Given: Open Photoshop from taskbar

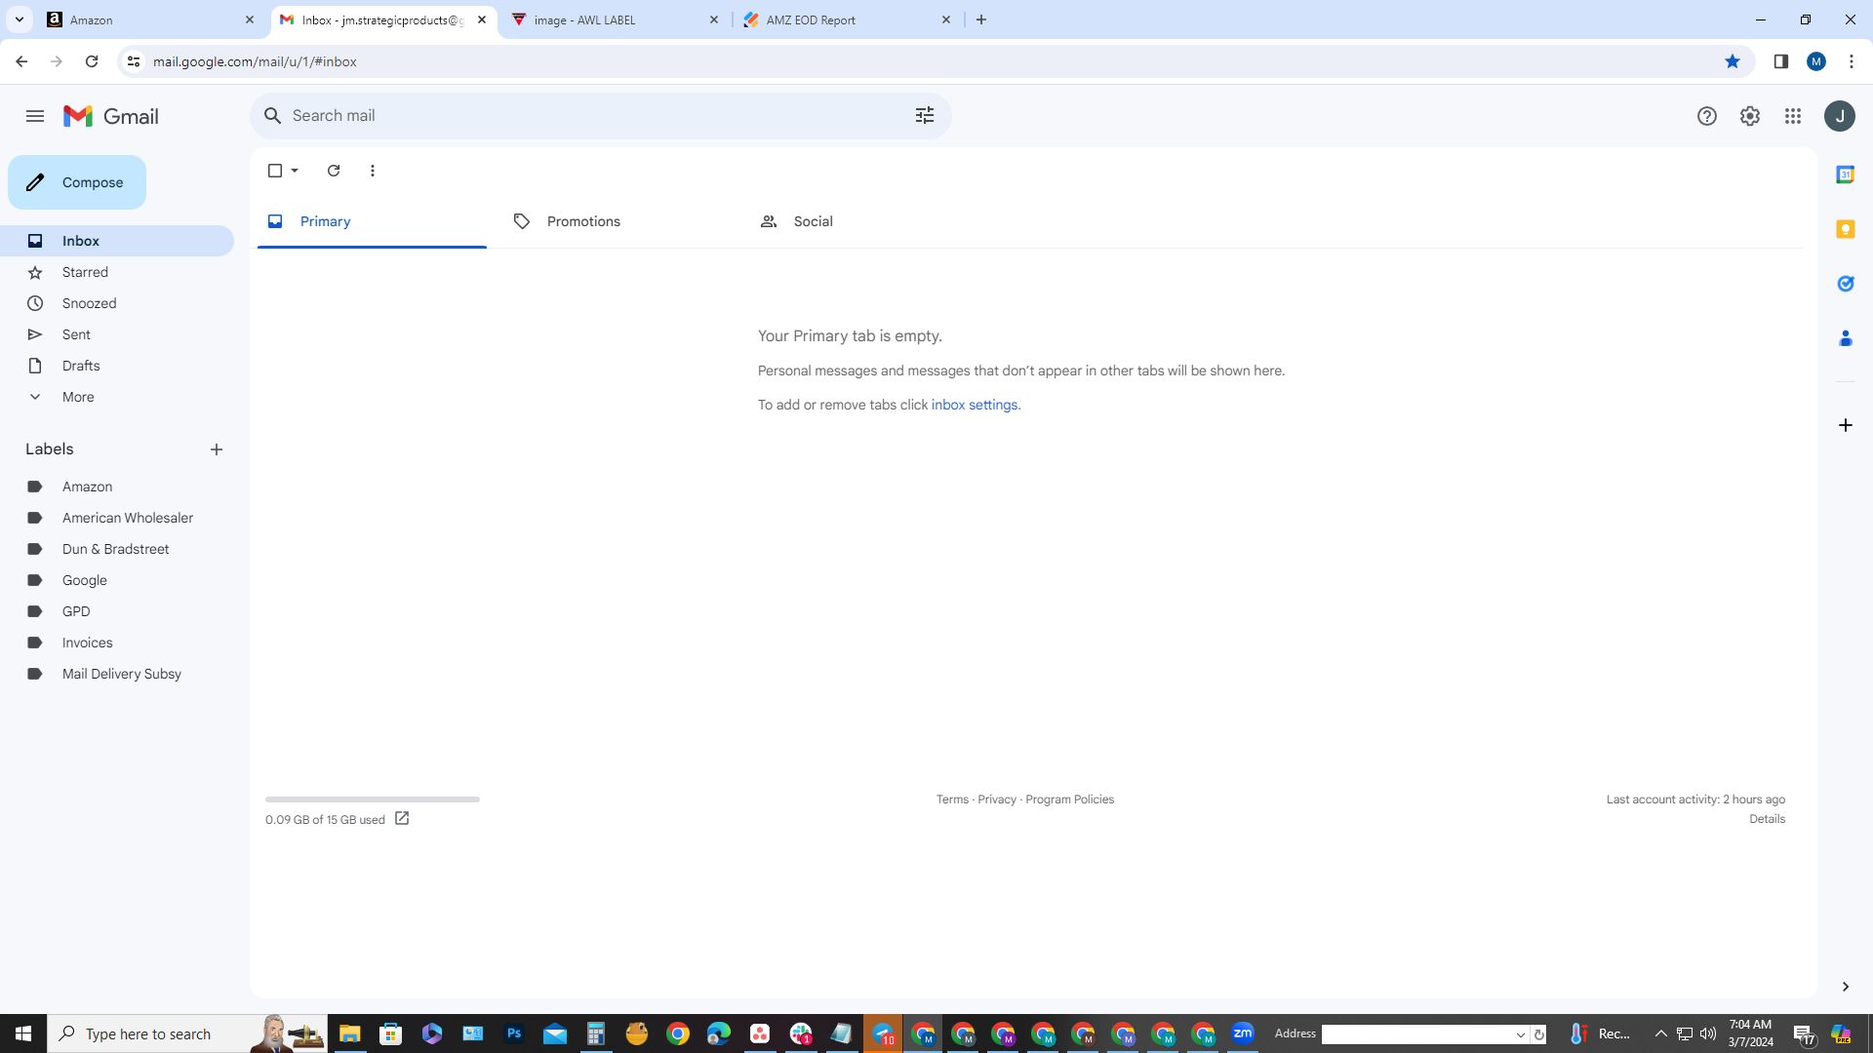Looking at the screenshot, I should click(514, 1033).
